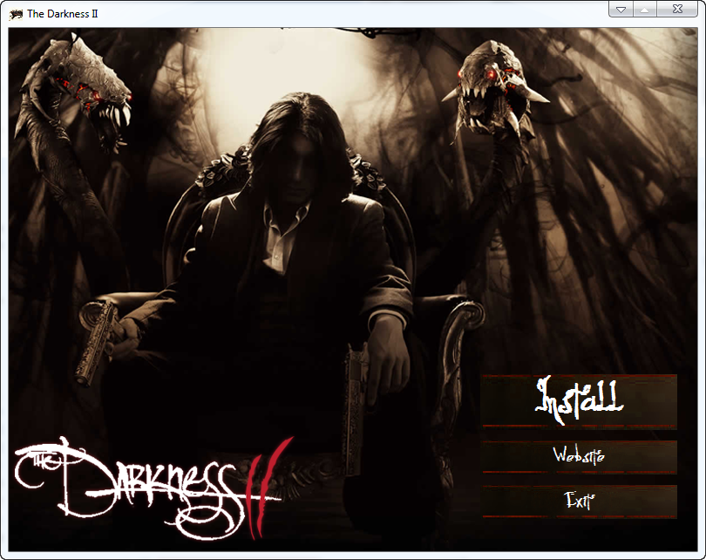This screenshot has width=706, height=560.
Task: Click "The Darkness II" title bar text
Action: tap(63, 14)
